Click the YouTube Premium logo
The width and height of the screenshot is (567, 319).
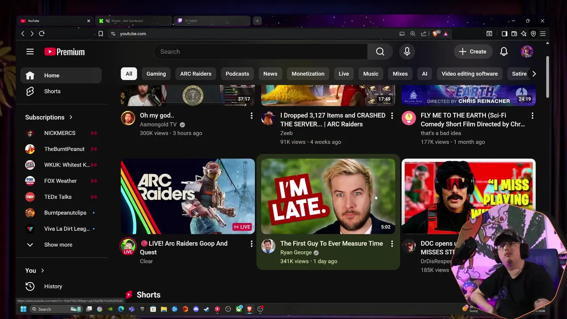pyautogui.click(x=64, y=52)
